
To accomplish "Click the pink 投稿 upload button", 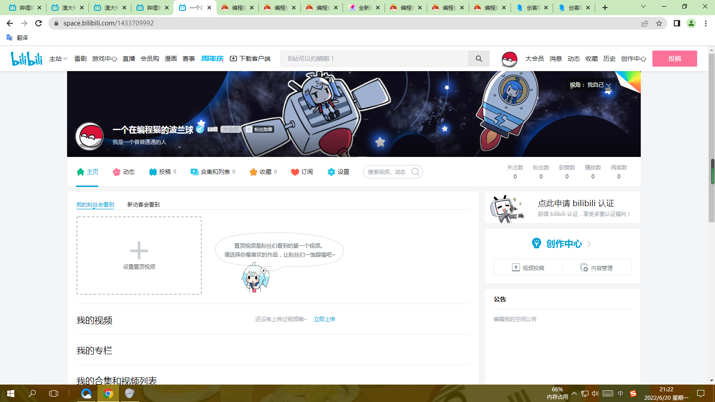I will pos(674,59).
